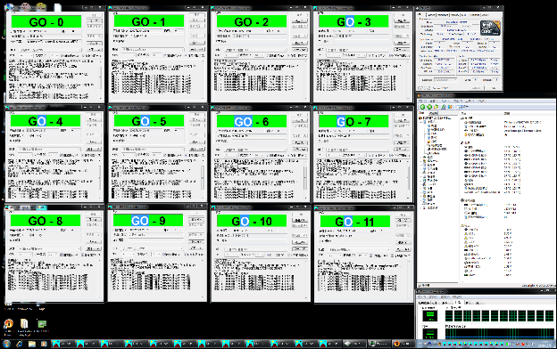Click the green GO - 1 status banner
The width and height of the screenshot is (557, 349).
[x=149, y=21]
